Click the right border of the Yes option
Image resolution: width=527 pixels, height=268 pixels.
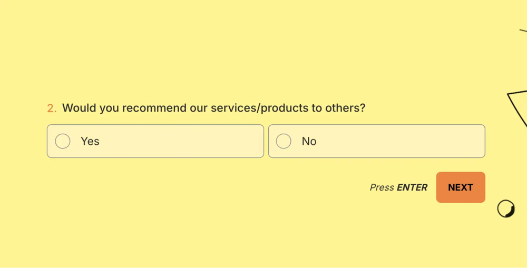click(x=263, y=141)
